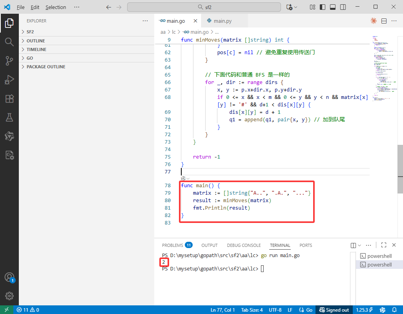
Task: Switch to the PROBLEMS panel tab
Action: click(x=177, y=245)
